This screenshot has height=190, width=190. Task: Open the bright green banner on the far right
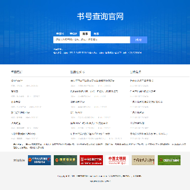coord(169,160)
